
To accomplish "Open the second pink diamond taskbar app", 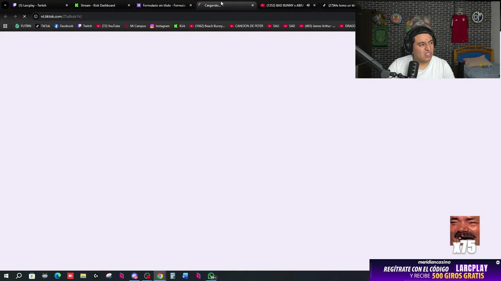I will (x=198, y=276).
